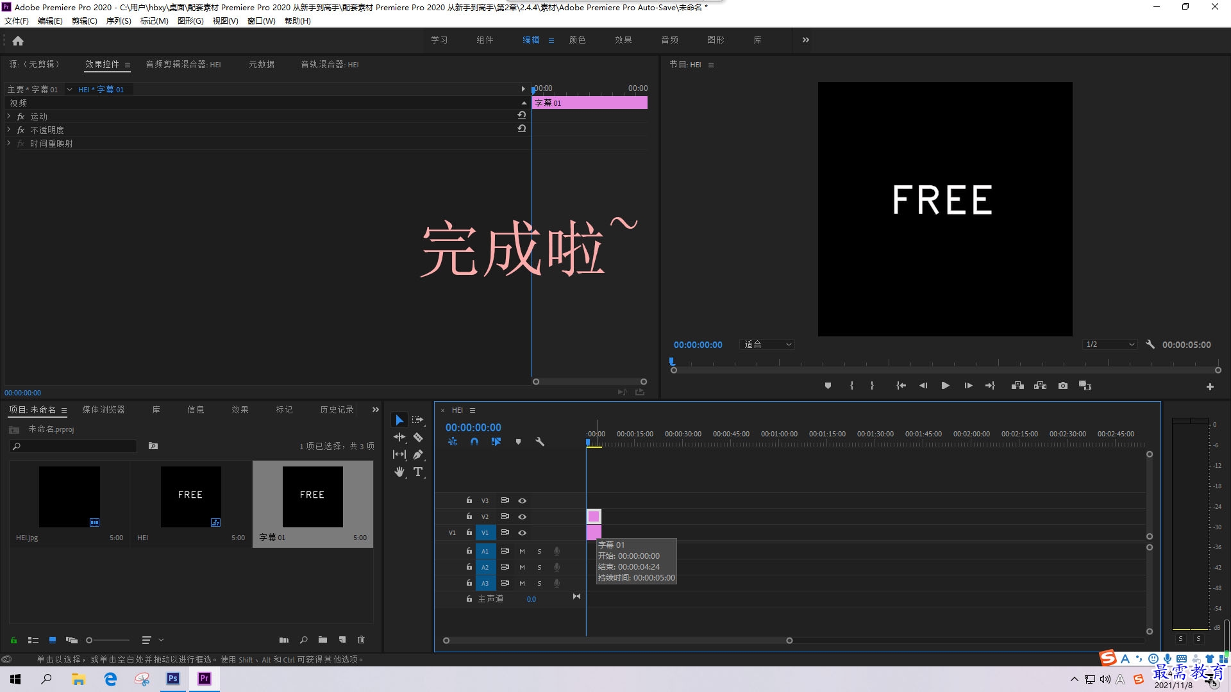Select the HEI.jpg thumbnail in Project panel
1231x692 pixels.
[69, 497]
